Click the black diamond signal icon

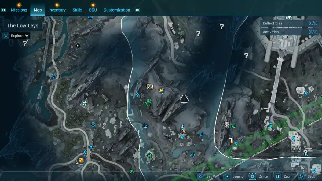[78, 45]
